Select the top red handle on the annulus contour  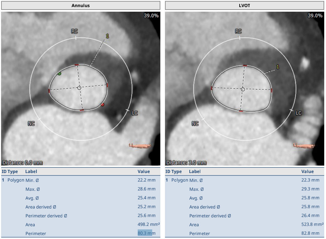pos(76,65)
